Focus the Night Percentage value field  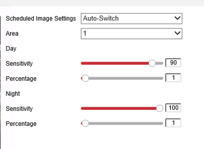173,123
